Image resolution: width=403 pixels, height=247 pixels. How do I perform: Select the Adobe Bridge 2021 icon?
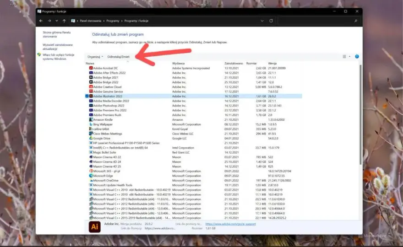coord(91,78)
